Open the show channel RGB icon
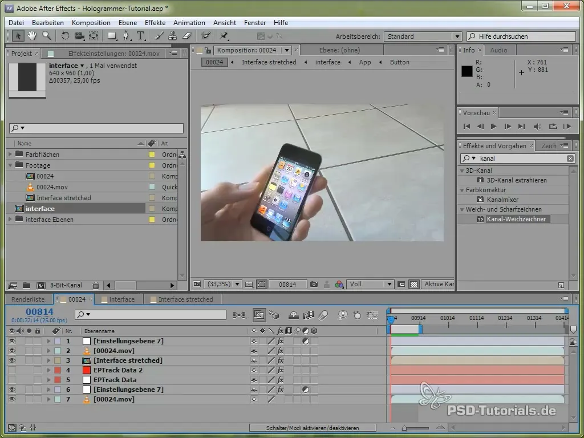Screen dimensions: 584x438 coord(339,284)
